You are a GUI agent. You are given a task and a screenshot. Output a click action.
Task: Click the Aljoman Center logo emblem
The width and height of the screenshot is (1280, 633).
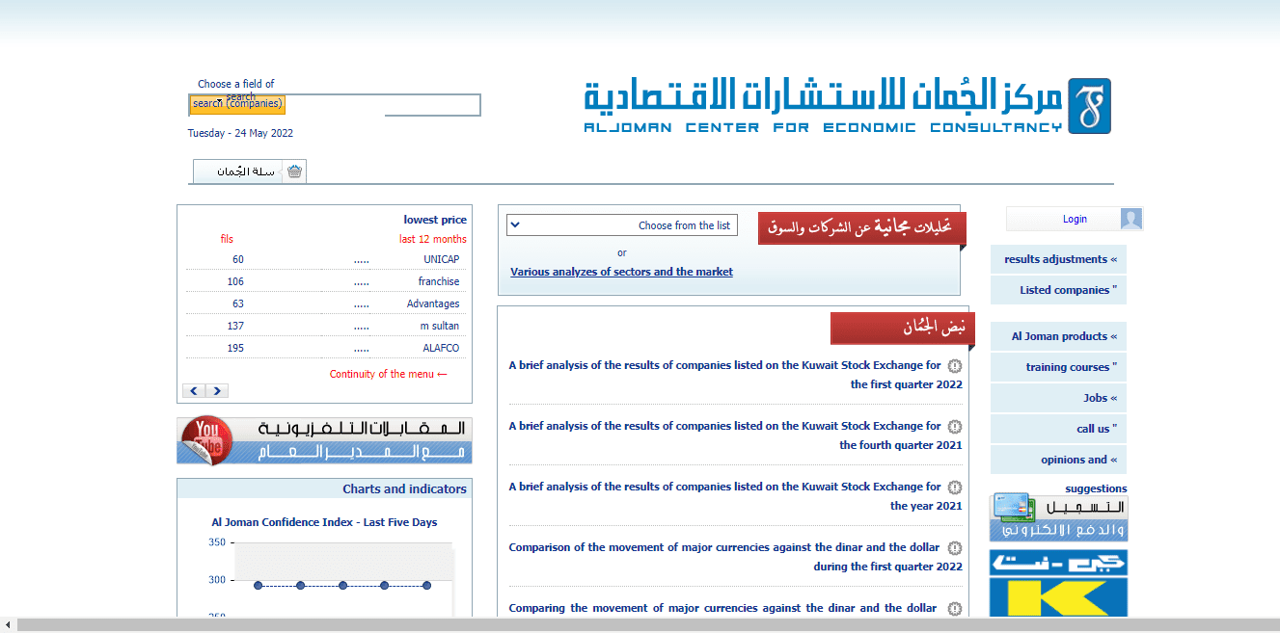(1088, 106)
